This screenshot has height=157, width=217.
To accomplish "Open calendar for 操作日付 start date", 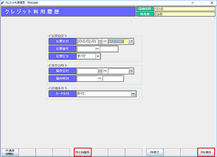I will pos(100,71).
